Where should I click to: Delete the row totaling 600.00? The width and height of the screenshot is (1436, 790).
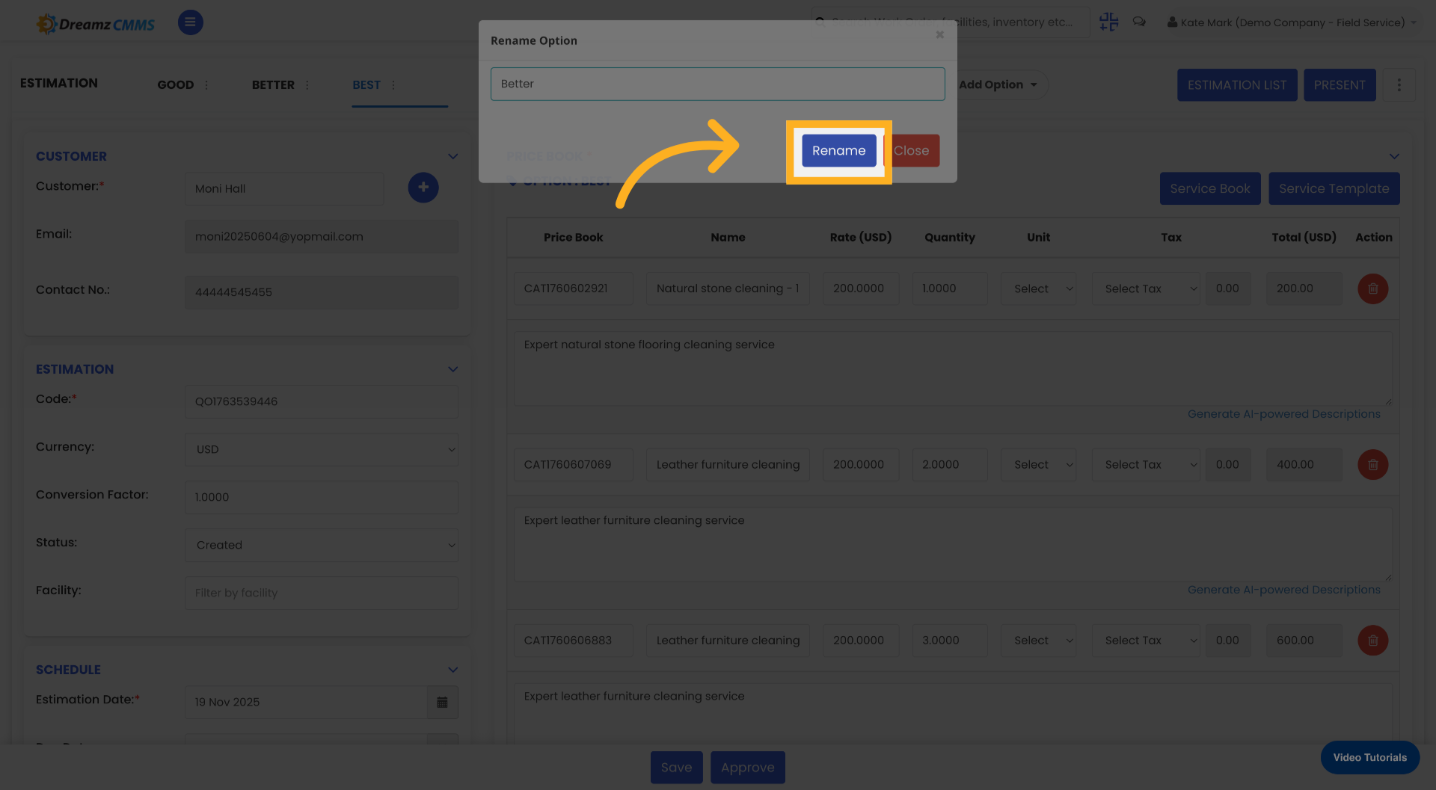click(x=1372, y=641)
